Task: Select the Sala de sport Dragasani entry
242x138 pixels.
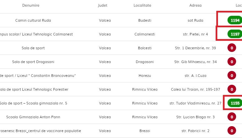Action: [33, 62]
